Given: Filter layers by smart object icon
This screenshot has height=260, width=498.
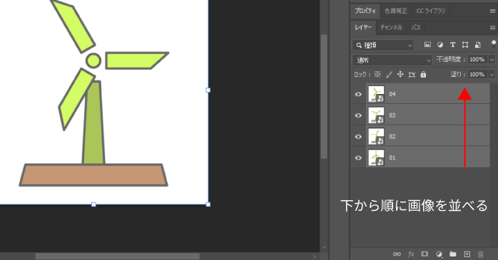Looking at the screenshot, I should point(478,45).
